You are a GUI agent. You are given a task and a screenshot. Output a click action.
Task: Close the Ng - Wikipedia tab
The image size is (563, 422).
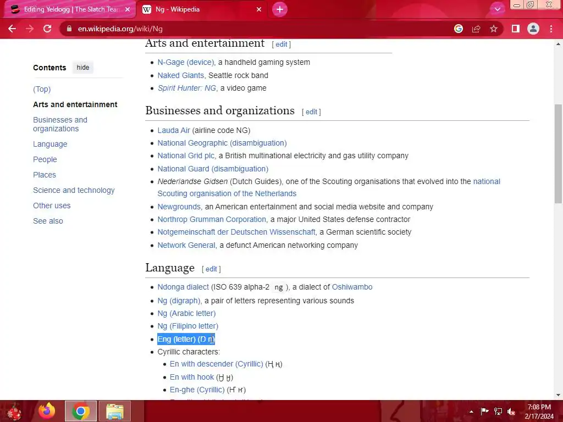[259, 9]
